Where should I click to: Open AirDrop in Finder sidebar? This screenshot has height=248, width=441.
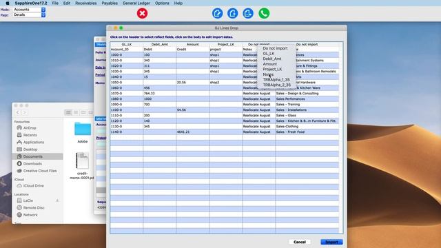click(x=30, y=128)
